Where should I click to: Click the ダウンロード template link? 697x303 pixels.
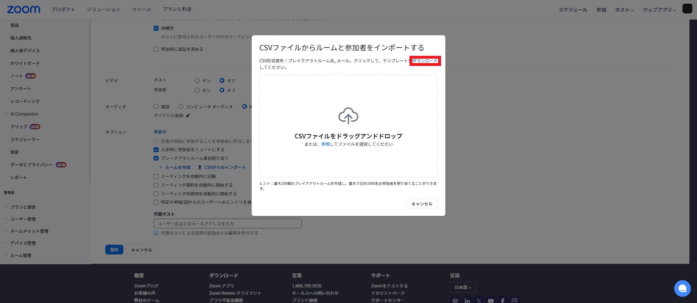click(x=425, y=61)
